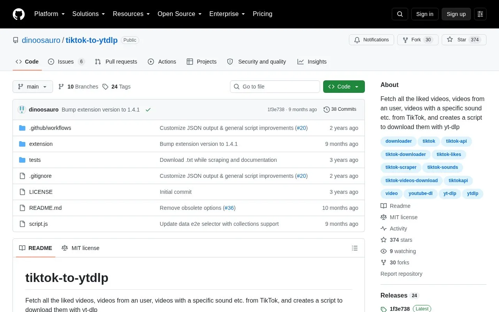This screenshot has height=312, width=499.
Task: Click the green check status icon
Action: tap(148, 110)
